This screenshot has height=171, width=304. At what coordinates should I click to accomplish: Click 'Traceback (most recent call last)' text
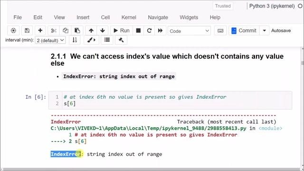227,122
